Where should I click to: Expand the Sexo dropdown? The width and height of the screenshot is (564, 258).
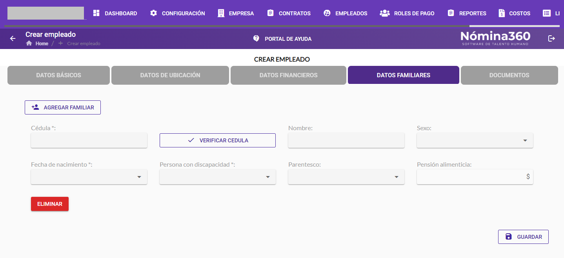tap(475, 140)
